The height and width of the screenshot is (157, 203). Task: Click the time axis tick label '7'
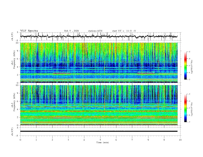pos(132,140)
